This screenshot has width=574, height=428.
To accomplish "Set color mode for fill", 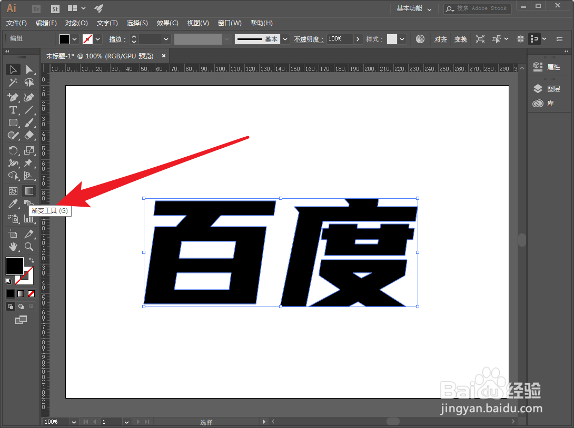I will click(x=10, y=293).
